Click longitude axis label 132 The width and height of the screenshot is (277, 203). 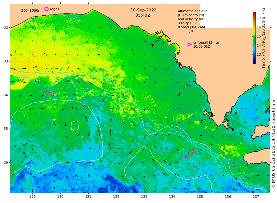(x=116, y=197)
